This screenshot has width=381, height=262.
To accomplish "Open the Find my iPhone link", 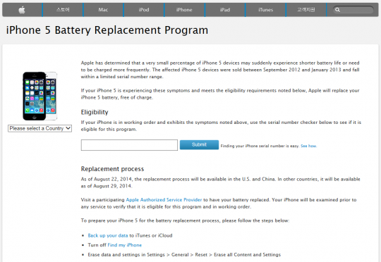I will [x=124, y=245].
